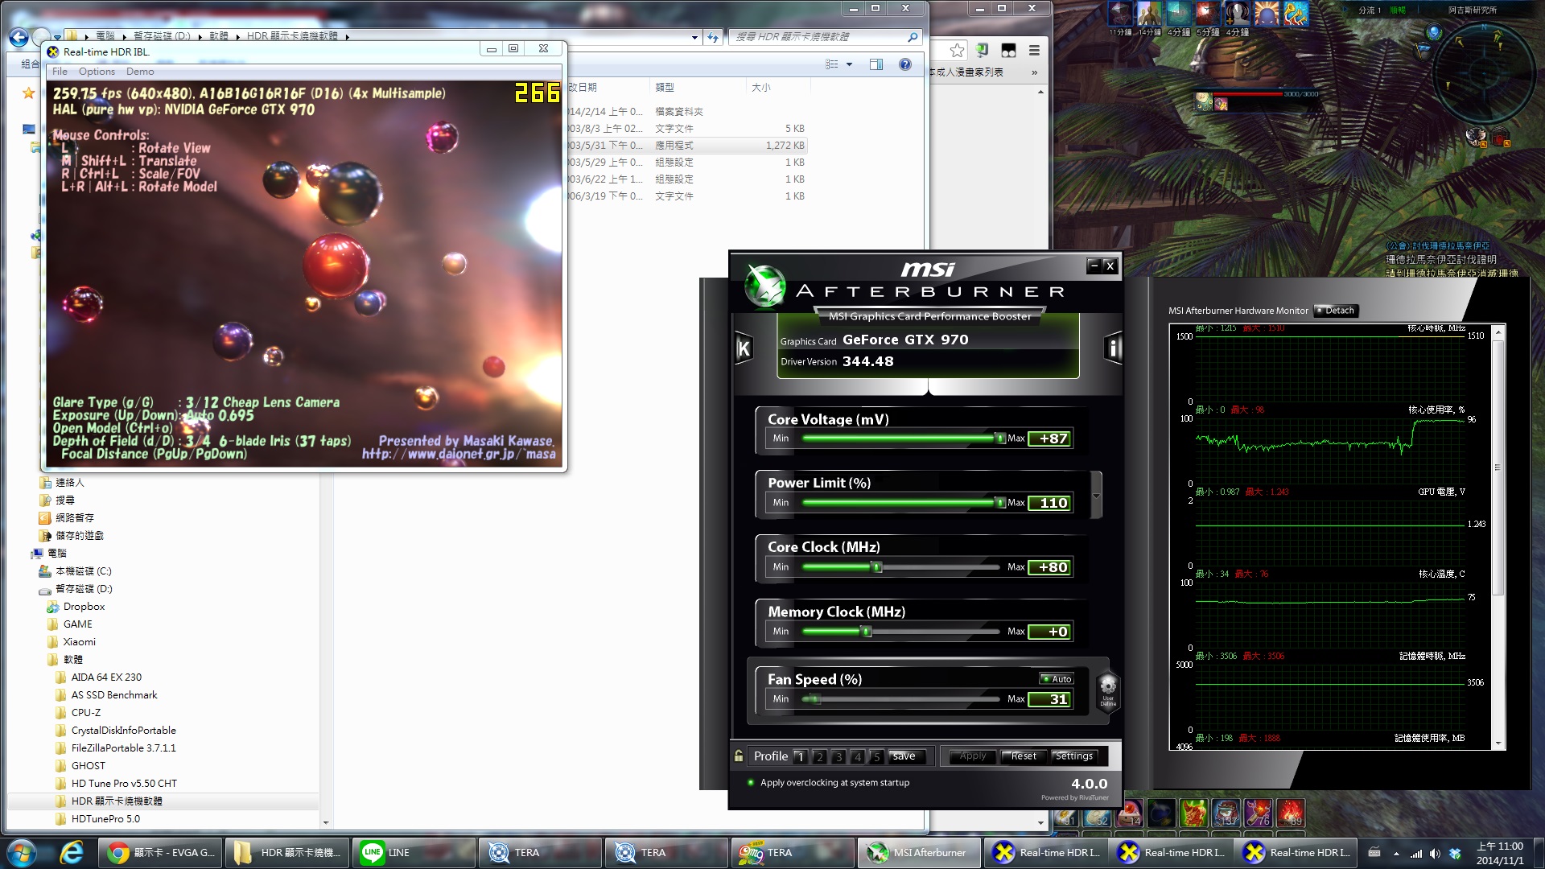Open Afterburner Kombustor K side button
This screenshot has width=1545, height=869.
point(744,348)
